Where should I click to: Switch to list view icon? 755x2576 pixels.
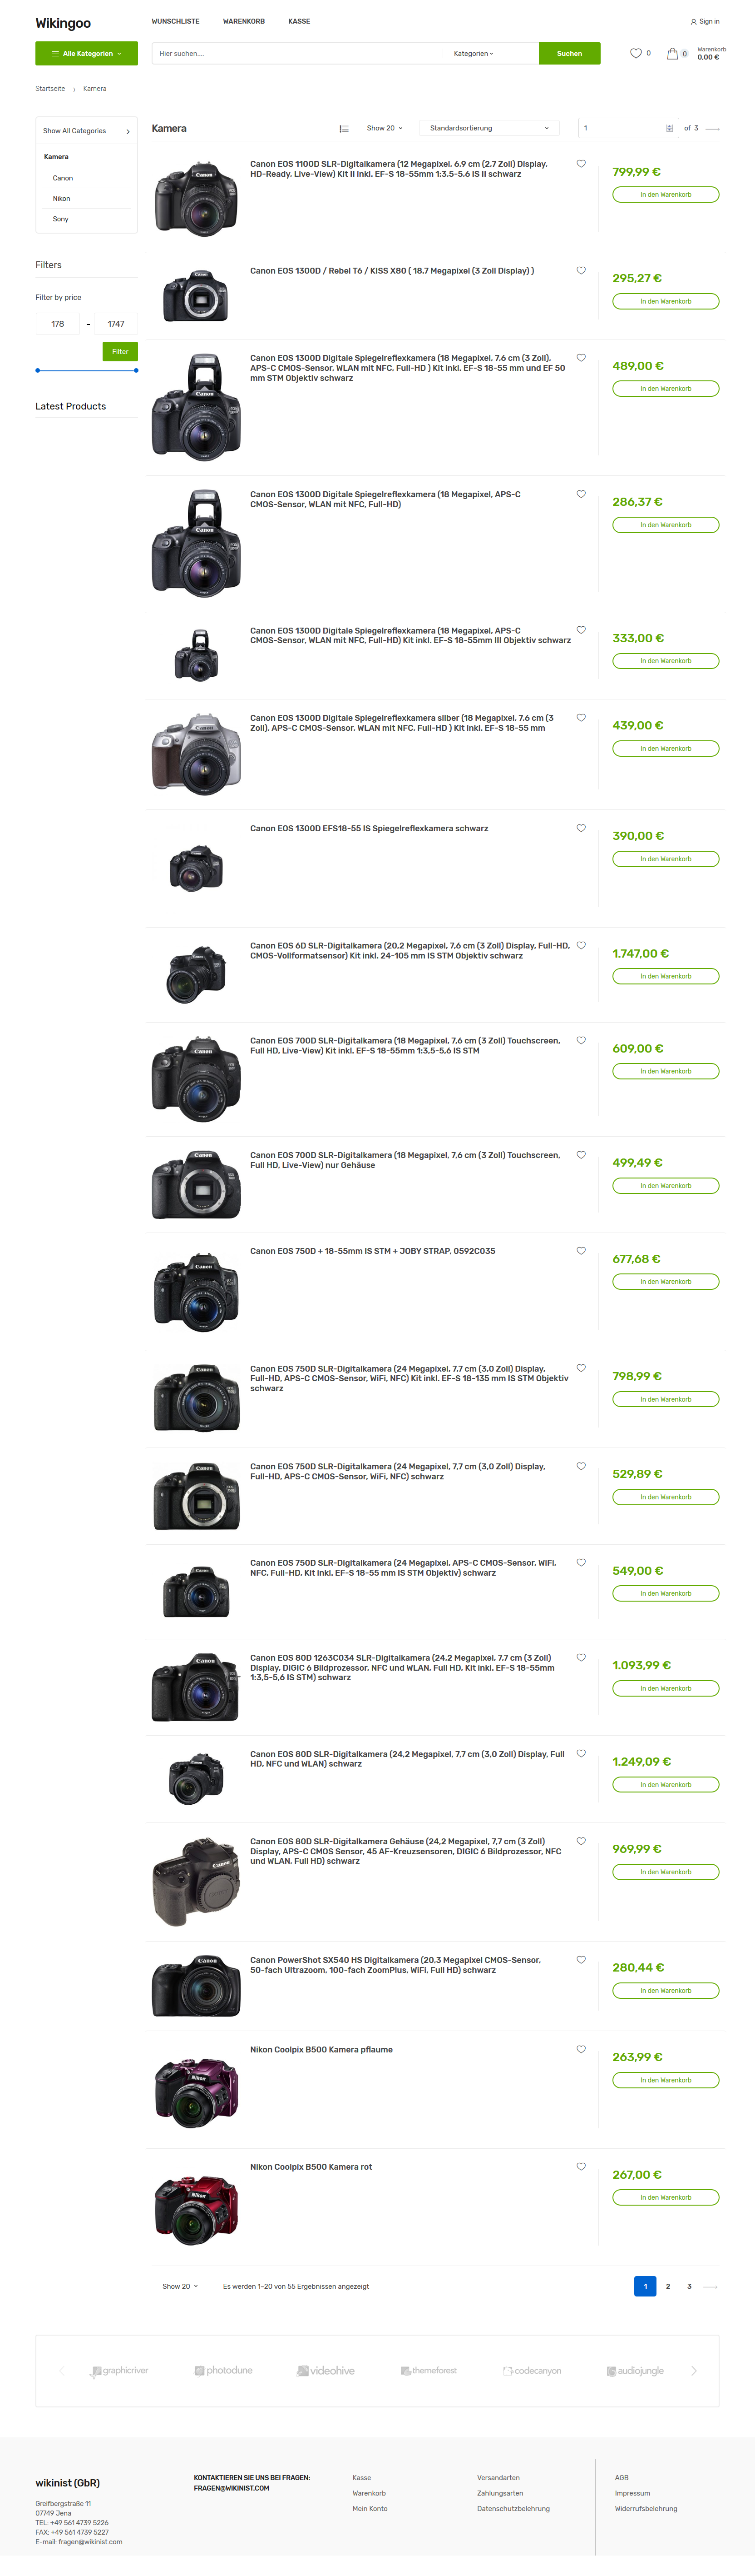tap(344, 128)
